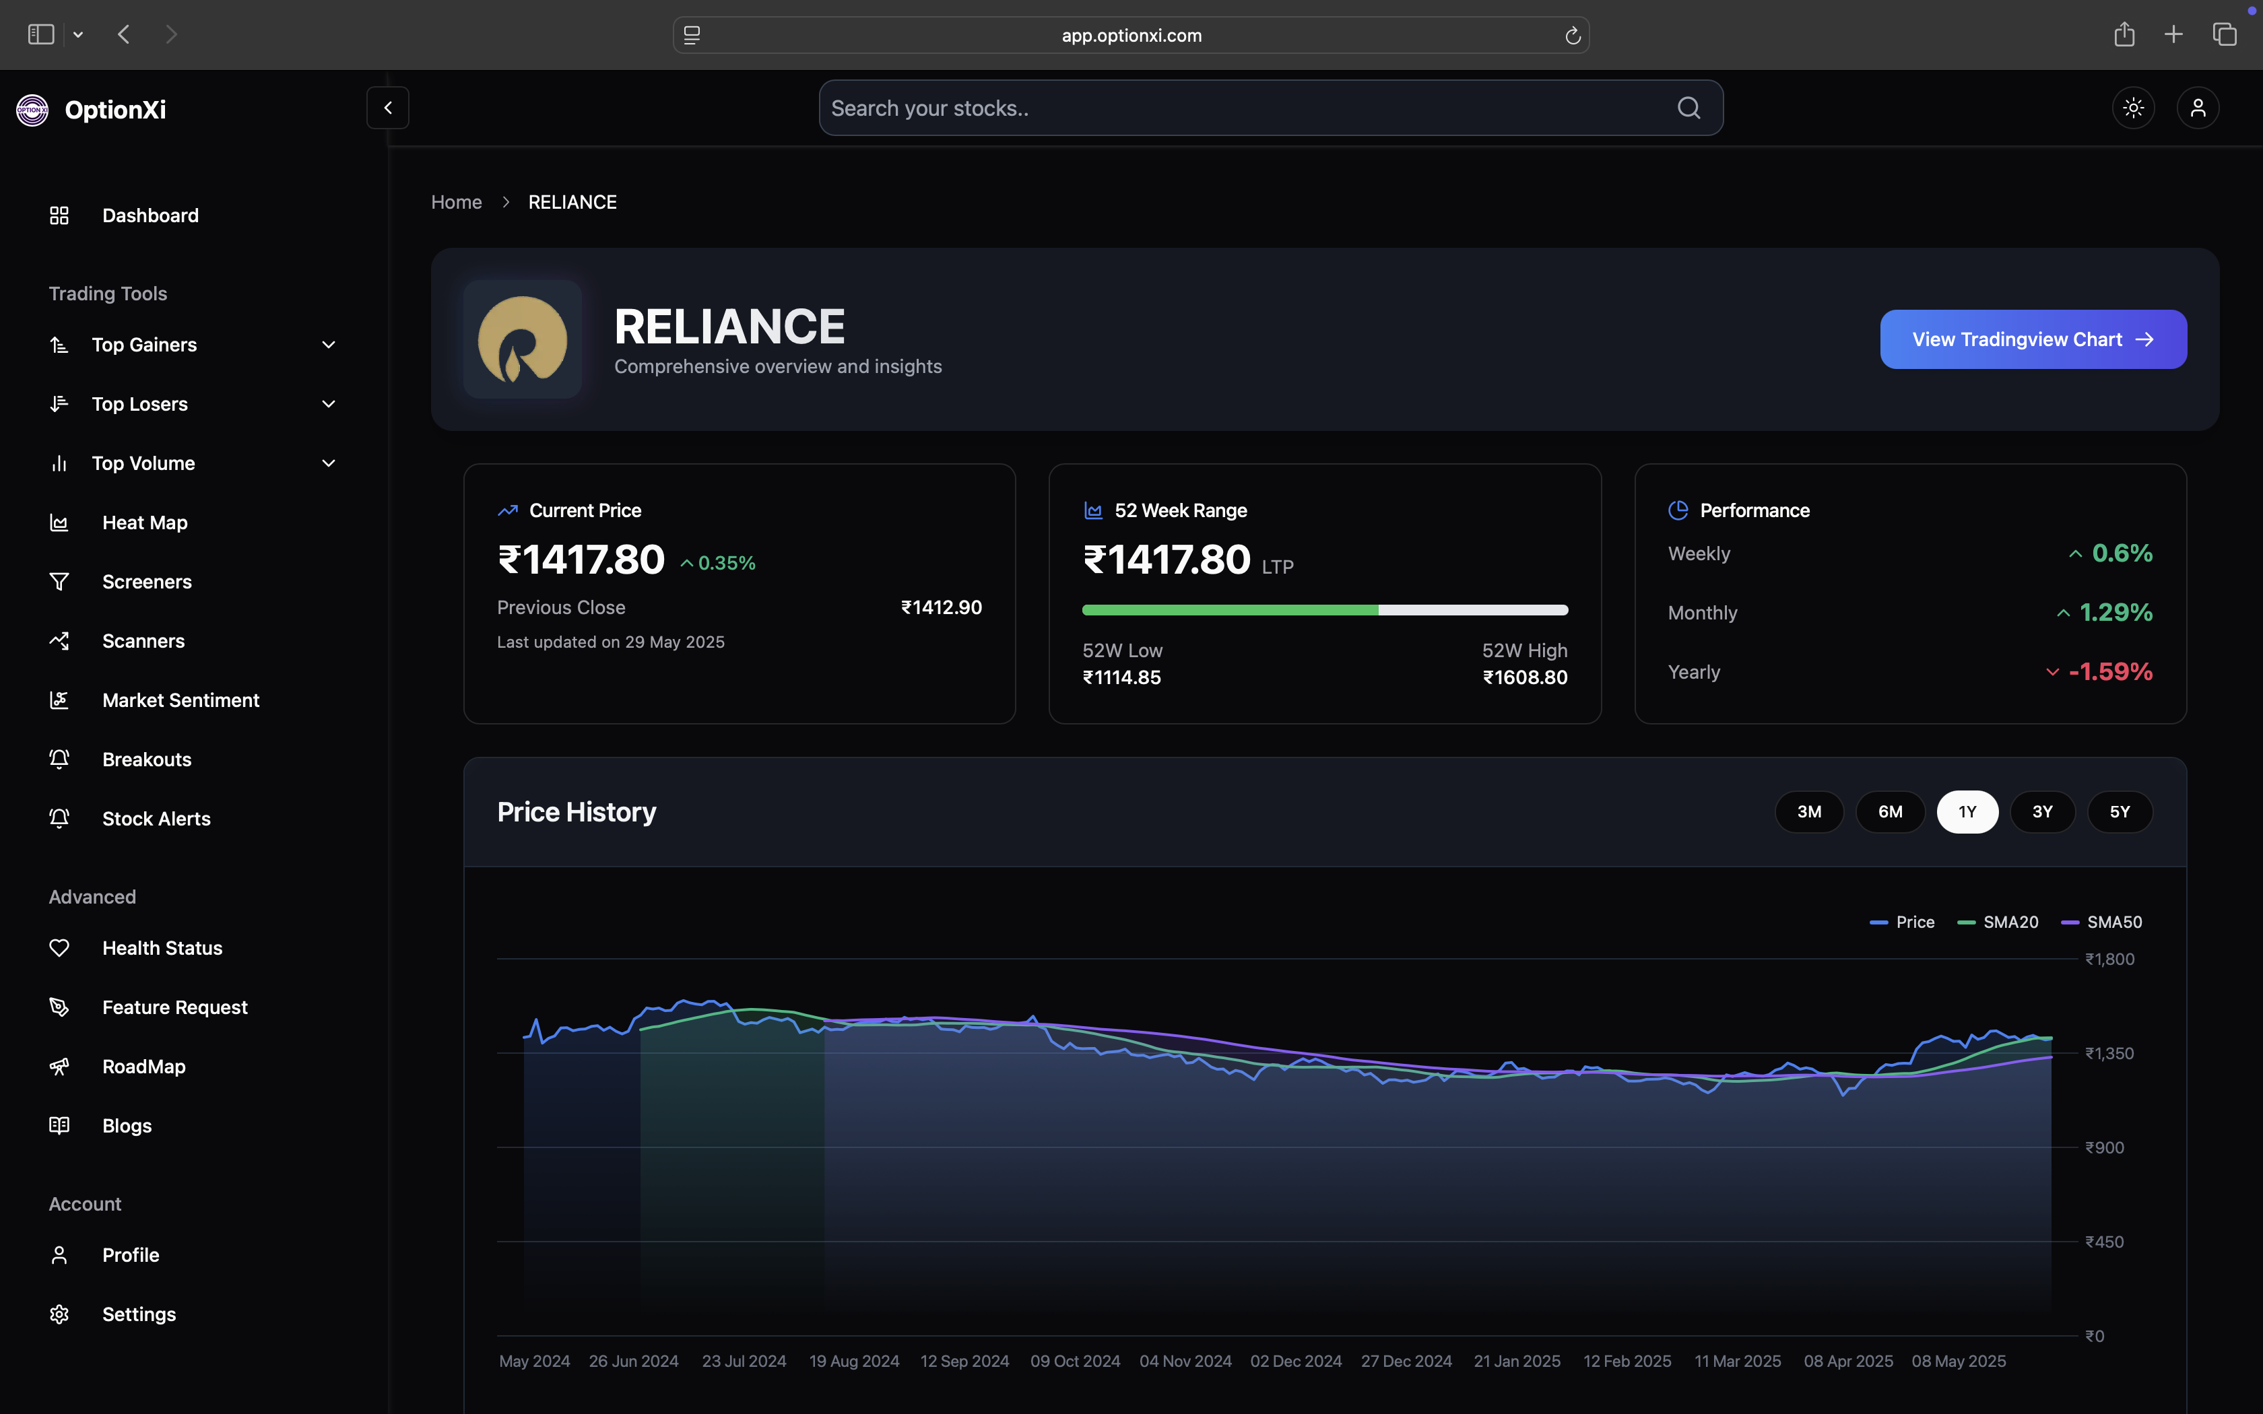Viewport: 2263px width, 1414px height.
Task: Click the Settings gear icon in sidebar
Action: point(59,1314)
